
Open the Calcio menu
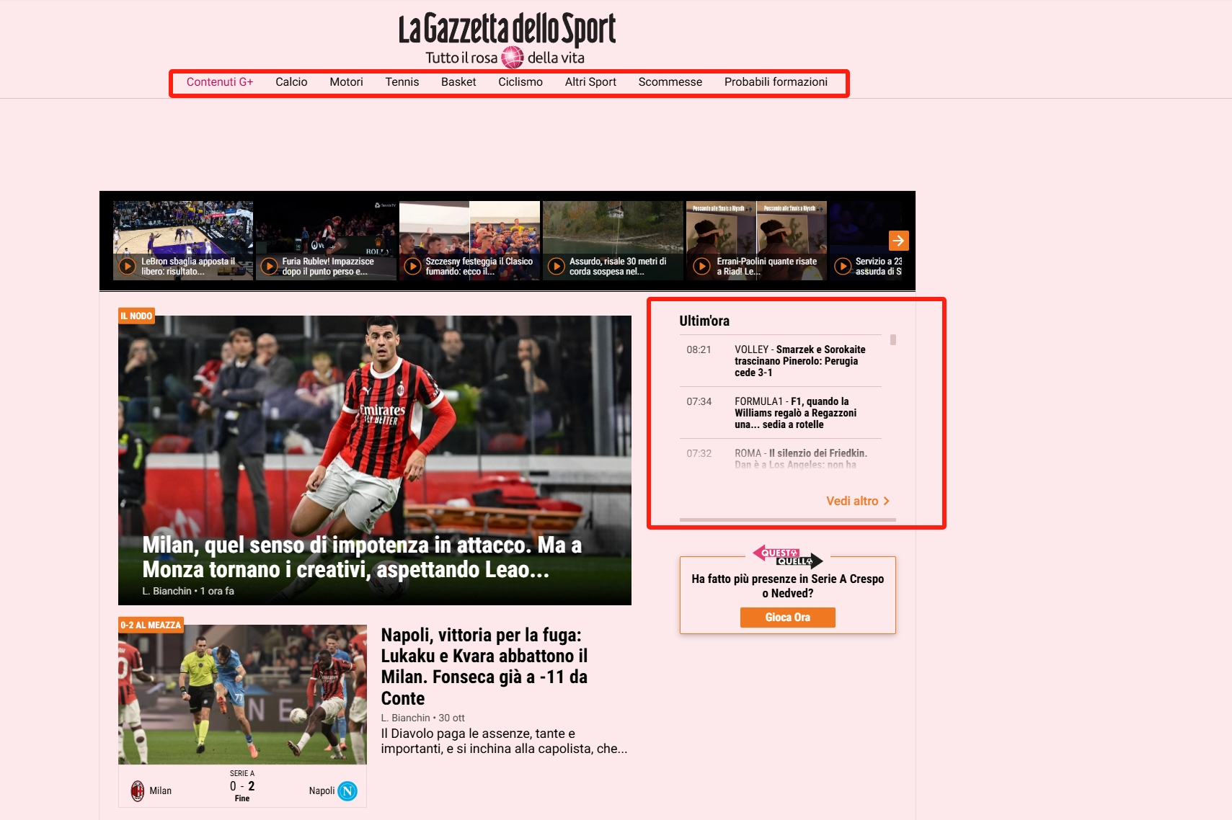click(291, 82)
